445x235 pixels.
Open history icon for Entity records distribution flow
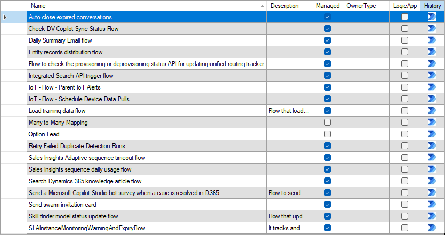pos(432,52)
